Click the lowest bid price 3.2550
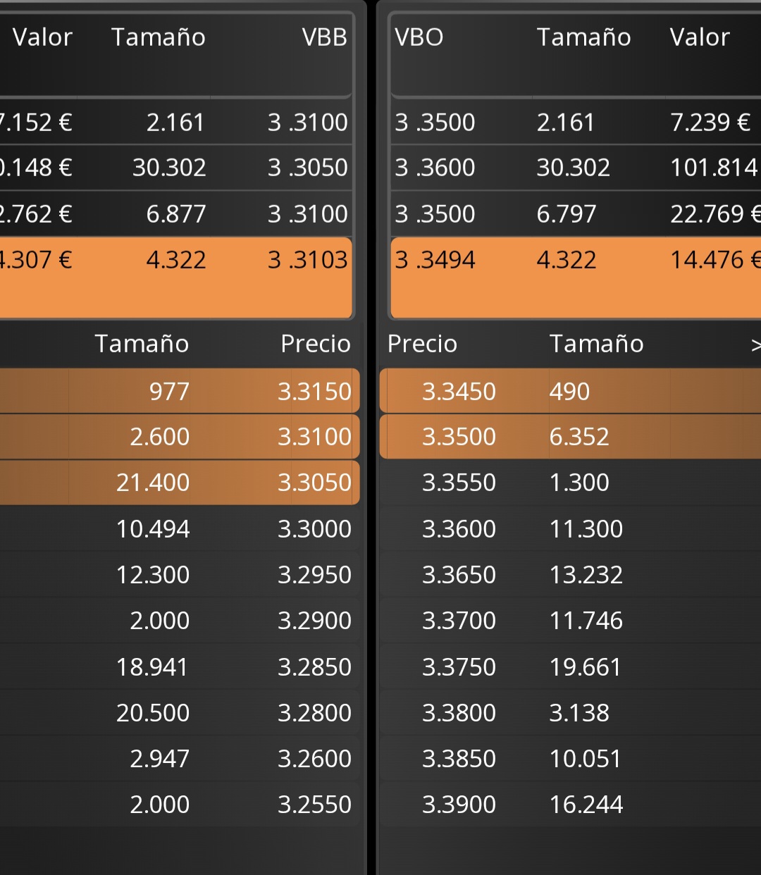The width and height of the screenshot is (761, 875). tap(314, 805)
